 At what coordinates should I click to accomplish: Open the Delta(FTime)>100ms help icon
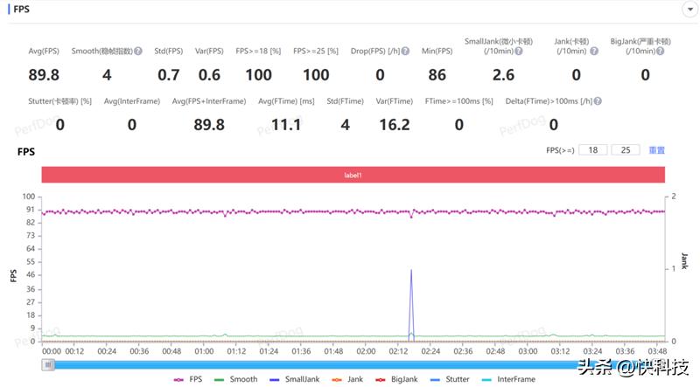click(598, 101)
